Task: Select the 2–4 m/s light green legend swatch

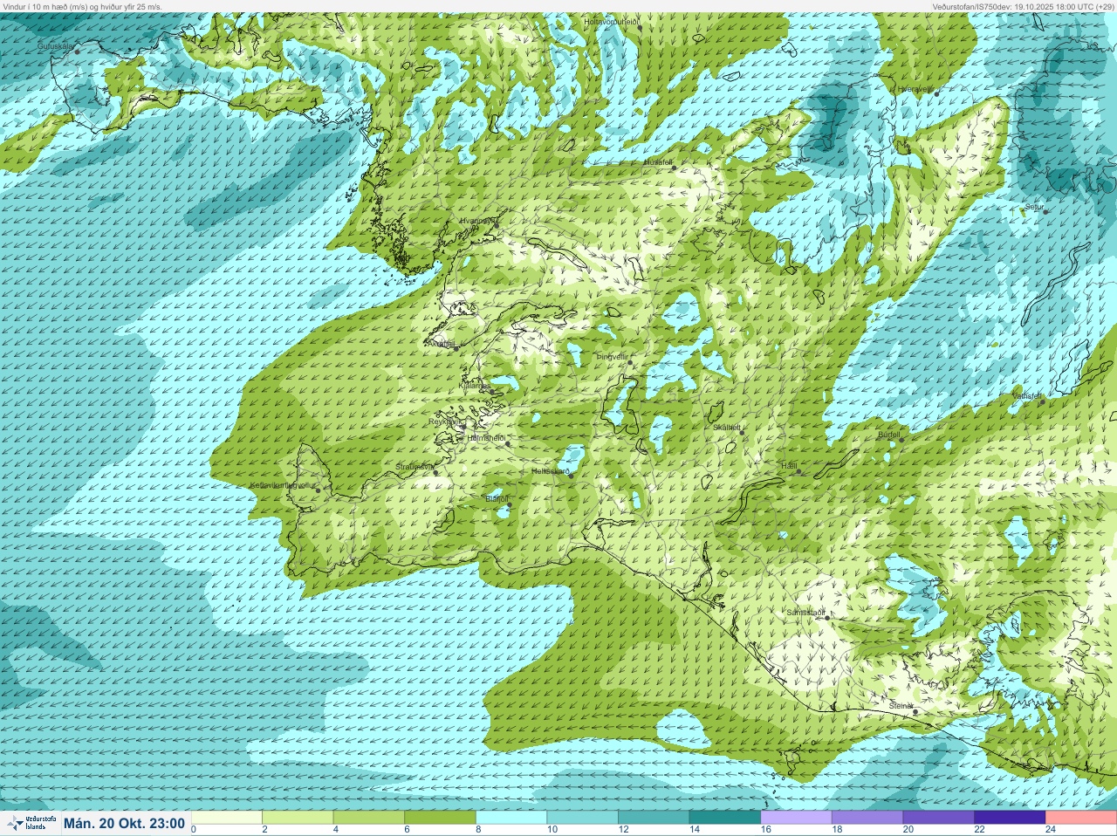Action: point(298,818)
